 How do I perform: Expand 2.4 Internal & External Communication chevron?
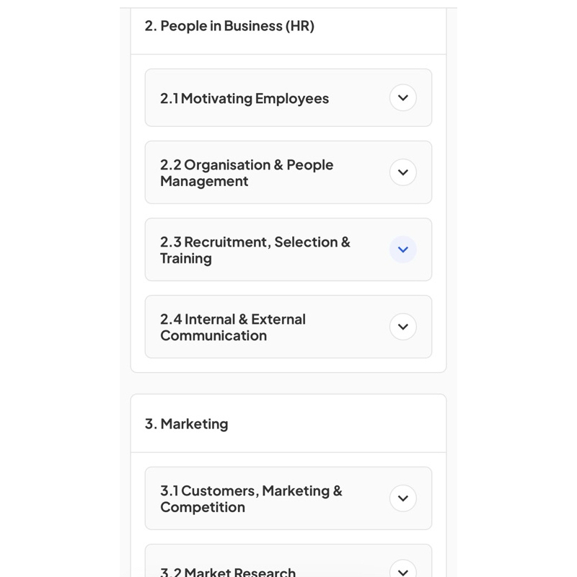tap(403, 327)
